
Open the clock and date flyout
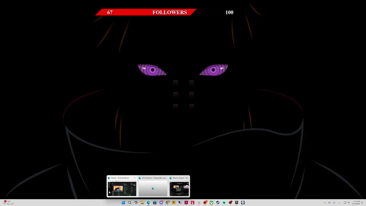tap(356, 203)
